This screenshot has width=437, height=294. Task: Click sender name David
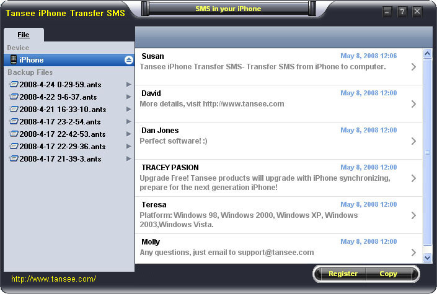click(x=151, y=93)
